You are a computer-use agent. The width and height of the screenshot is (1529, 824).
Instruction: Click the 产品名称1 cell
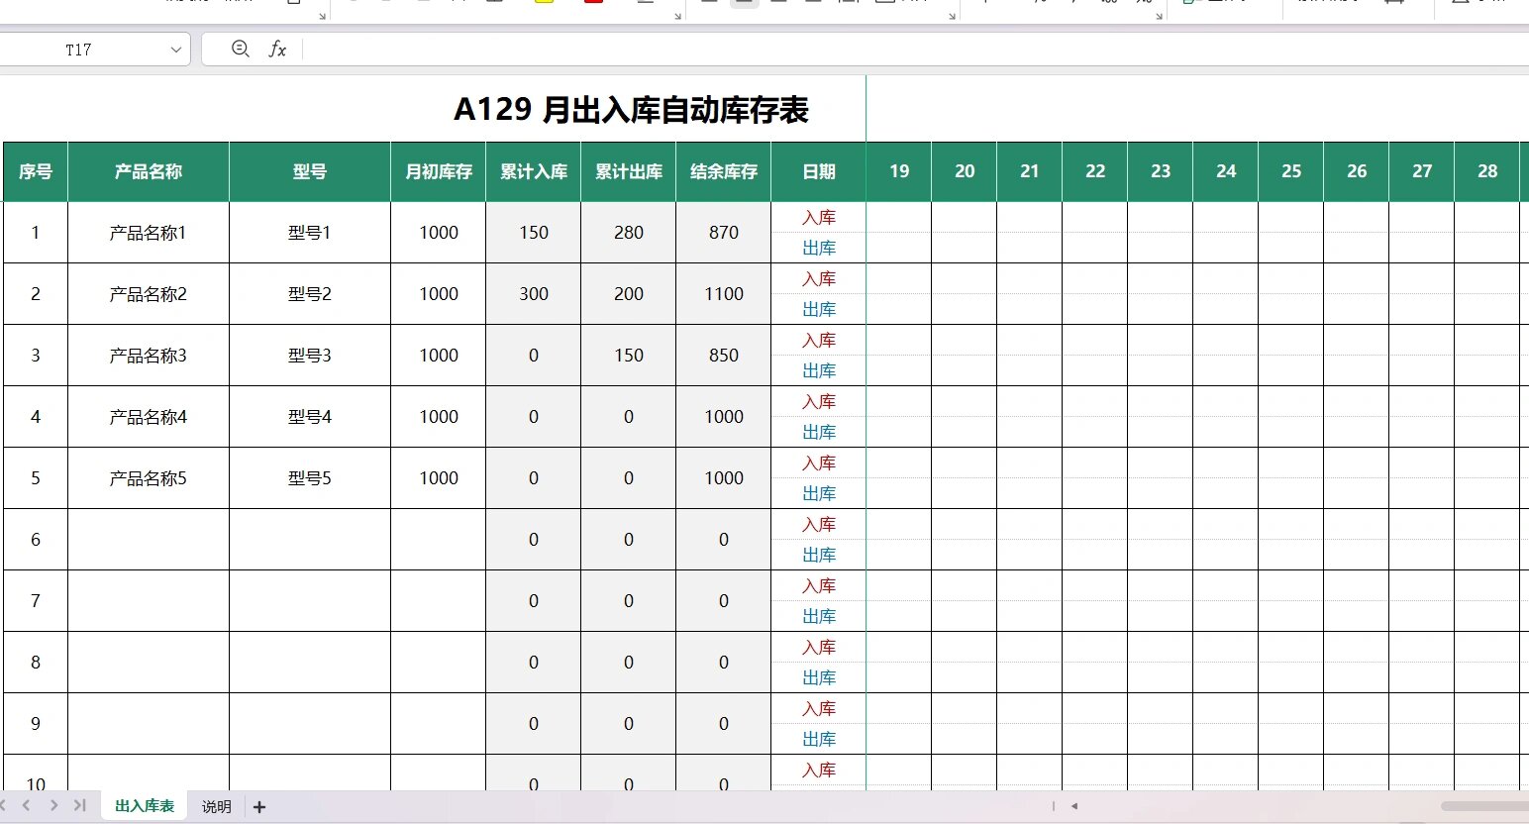click(x=149, y=233)
